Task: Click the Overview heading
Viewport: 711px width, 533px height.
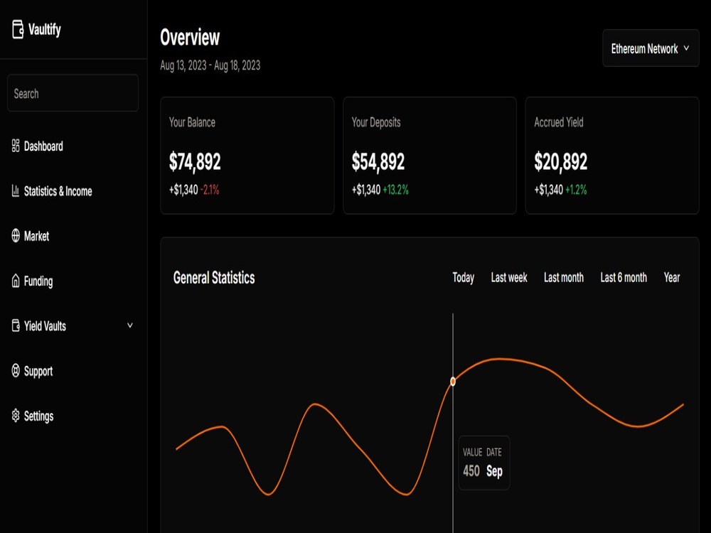Action: click(190, 37)
